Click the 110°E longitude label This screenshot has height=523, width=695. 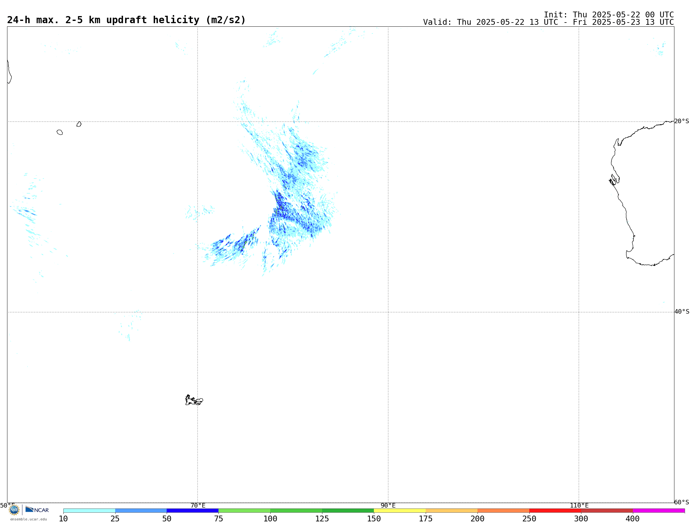579,506
